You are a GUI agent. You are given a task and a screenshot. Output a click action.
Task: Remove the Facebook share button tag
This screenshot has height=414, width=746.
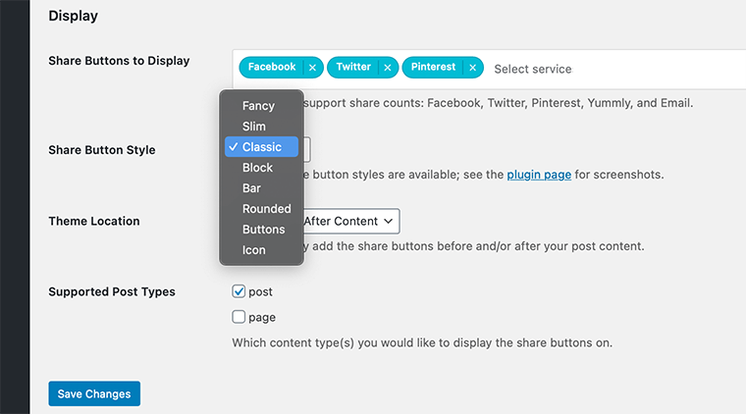coord(312,68)
